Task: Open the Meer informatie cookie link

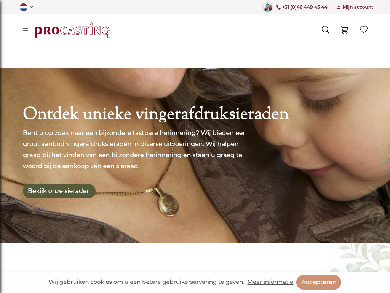Action: pyautogui.click(x=270, y=282)
